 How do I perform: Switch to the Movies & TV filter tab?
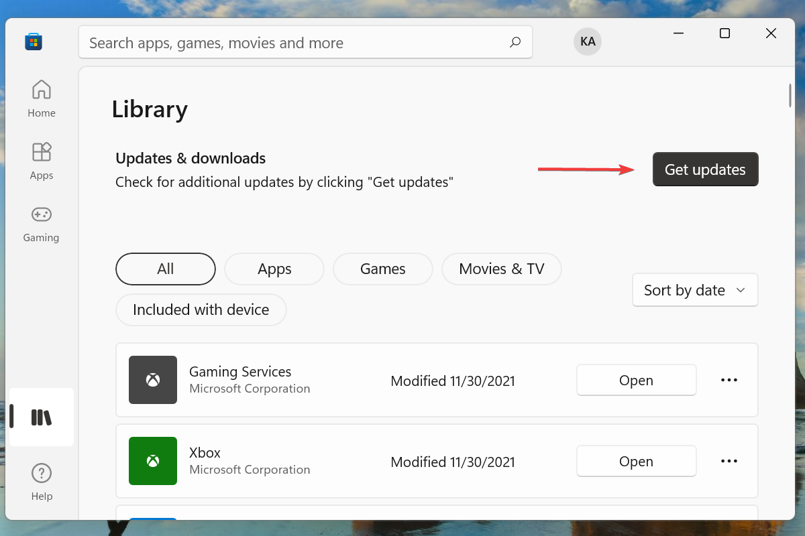[501, 269]
